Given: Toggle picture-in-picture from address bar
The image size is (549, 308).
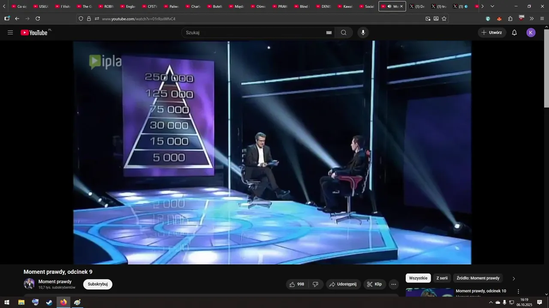Looking at the screenshot, I should tap(428, 19).
